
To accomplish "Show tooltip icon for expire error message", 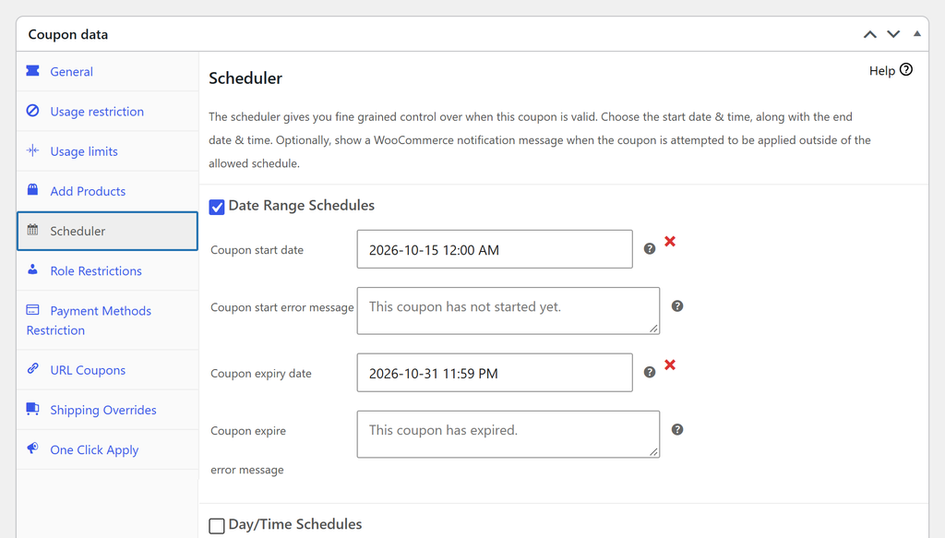I will click(676, 429).
